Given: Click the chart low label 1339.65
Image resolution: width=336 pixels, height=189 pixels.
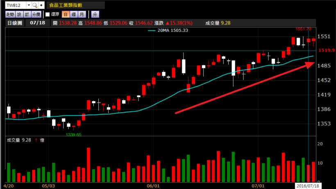Looking at the screenshot, I should [73, 135].
